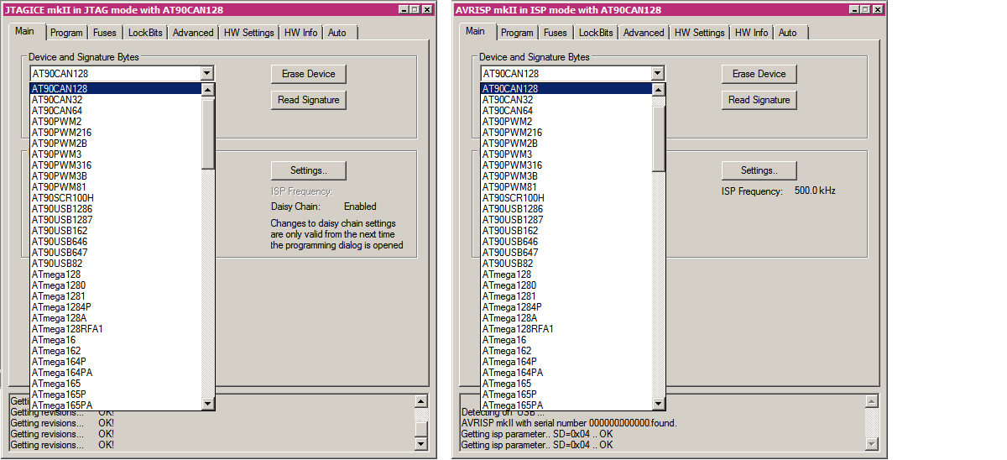Select AT90PWM2 in AVRISP device list
Viewport: 1007px width, 460px height.
coord(566,122)
